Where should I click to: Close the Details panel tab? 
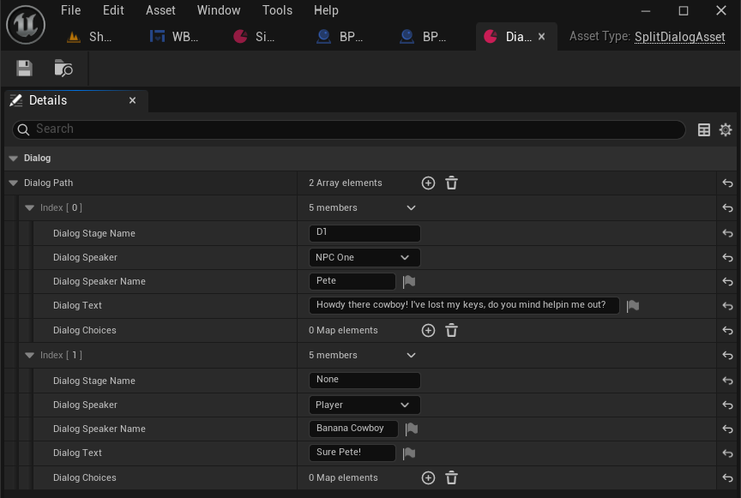tap(132, 100)
